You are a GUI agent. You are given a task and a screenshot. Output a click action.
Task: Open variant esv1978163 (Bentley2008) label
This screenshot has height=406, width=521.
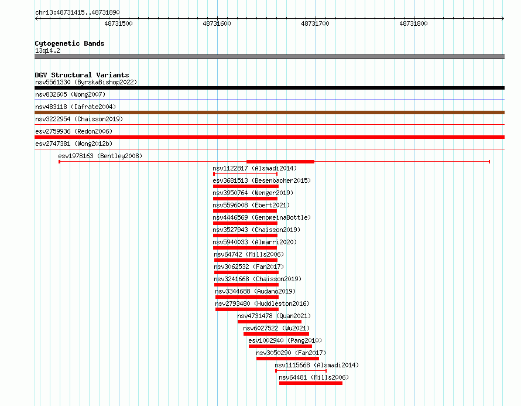click(100, 156)
